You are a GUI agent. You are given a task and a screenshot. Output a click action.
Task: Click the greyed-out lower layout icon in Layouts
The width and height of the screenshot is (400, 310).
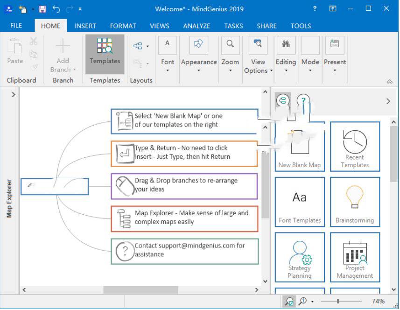tap(138, 63)
